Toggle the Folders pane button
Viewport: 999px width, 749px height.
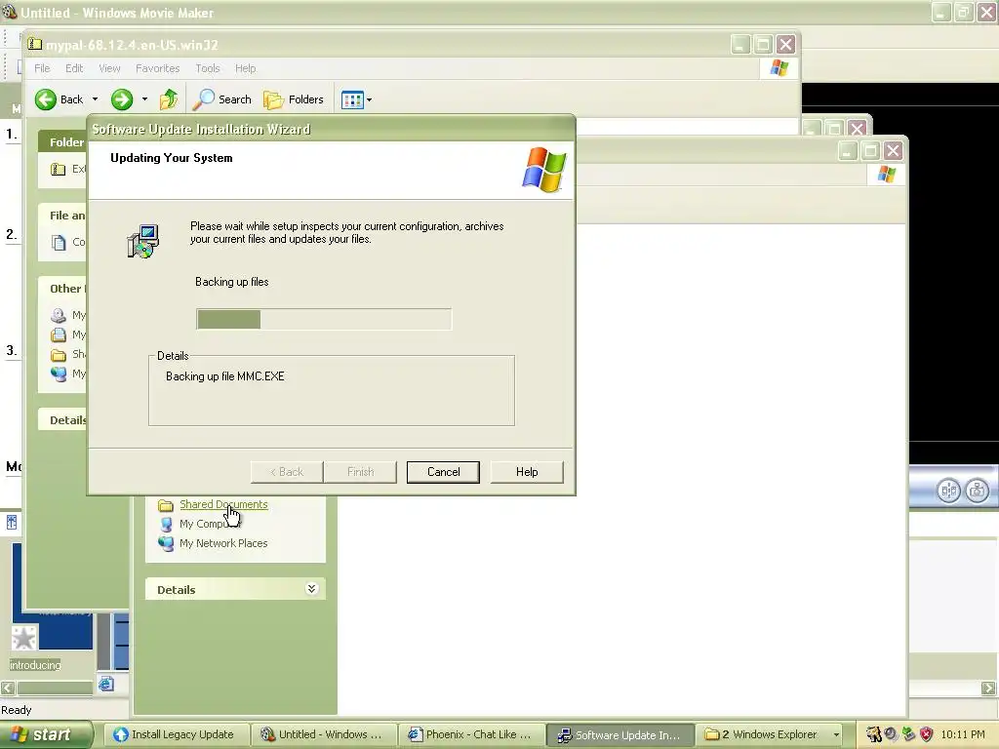[294, 99]
